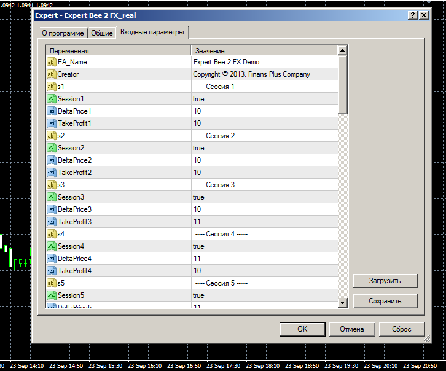446x371 pixels.
Task: Switch to the 'Общие' tab
Action: 102,33
